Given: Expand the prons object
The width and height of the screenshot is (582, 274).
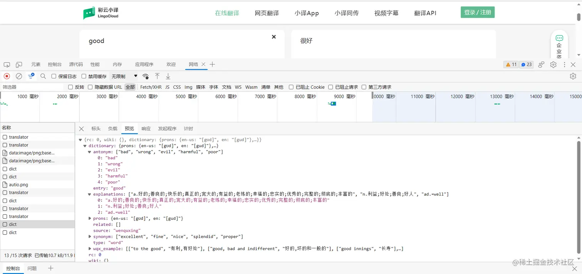Looking at the screenshot, I should [90, 218].
